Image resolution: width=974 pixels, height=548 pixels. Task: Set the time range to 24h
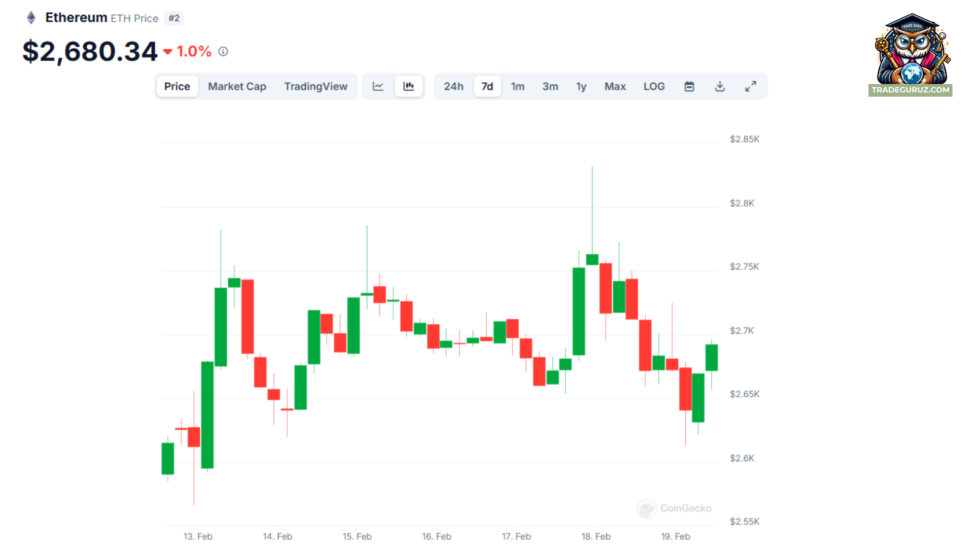pos(454,86)
